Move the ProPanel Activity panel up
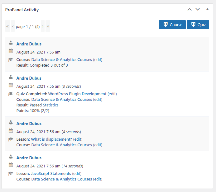This screenshot has height=192, width=216. pyautogui.click(x=190, y=9)
